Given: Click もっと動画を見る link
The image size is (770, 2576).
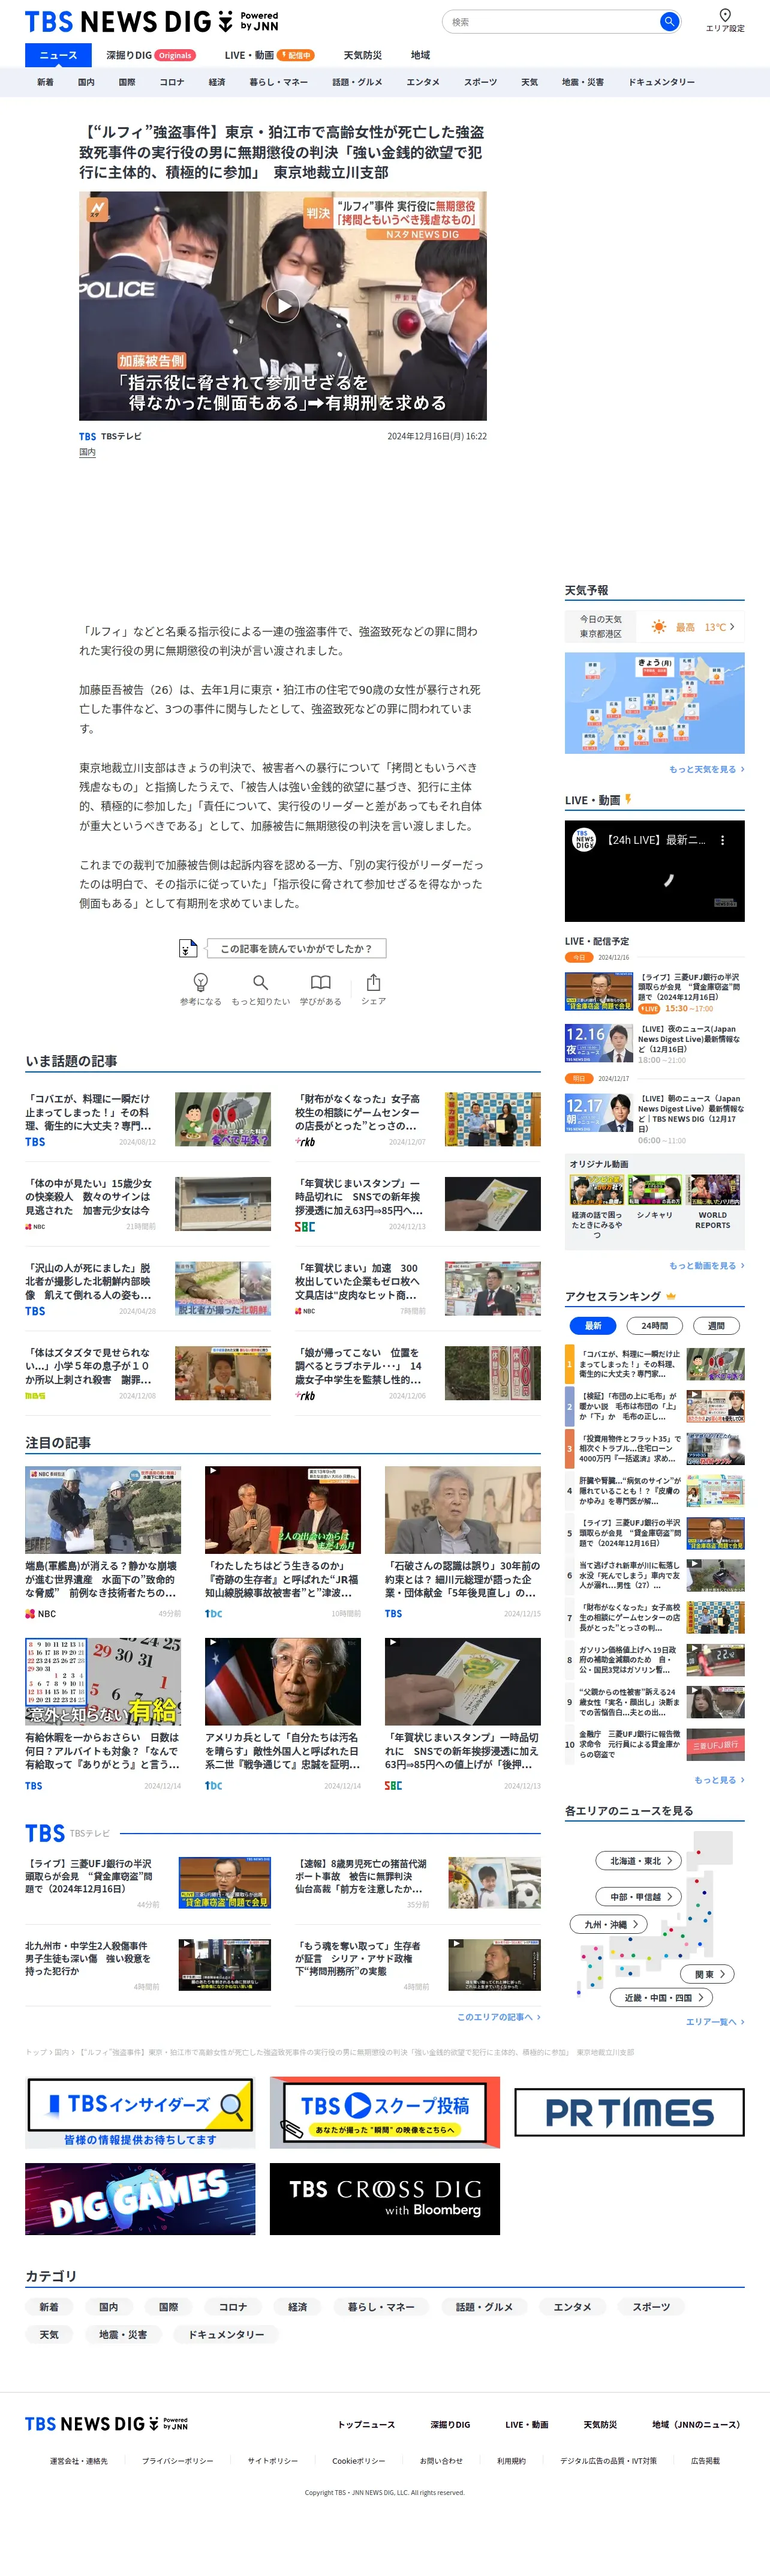Looking at the screenshot, I should [x=706, y=1266].
